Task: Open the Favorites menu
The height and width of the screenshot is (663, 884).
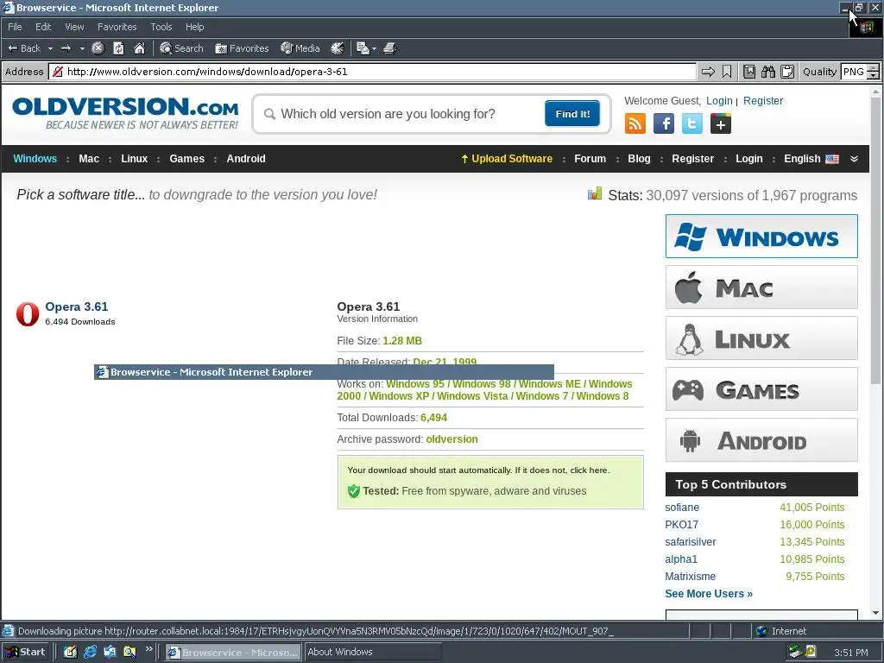Action: click(x=117, y=27)
